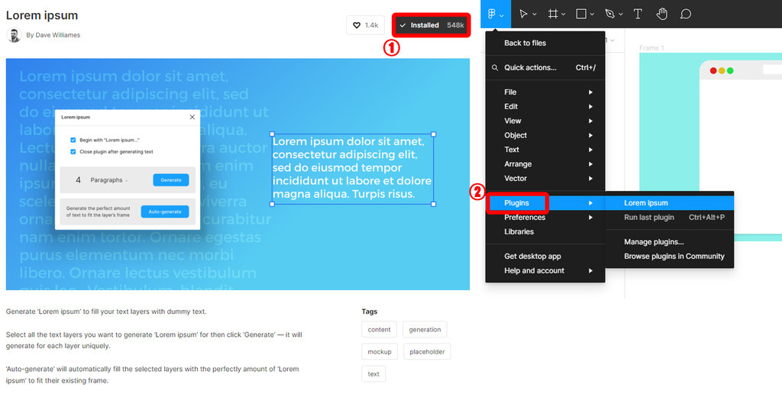Click the selected text layer's top-left handle
Image resolution: width=782 pixels, height=394 pixels.
point(273,134)
